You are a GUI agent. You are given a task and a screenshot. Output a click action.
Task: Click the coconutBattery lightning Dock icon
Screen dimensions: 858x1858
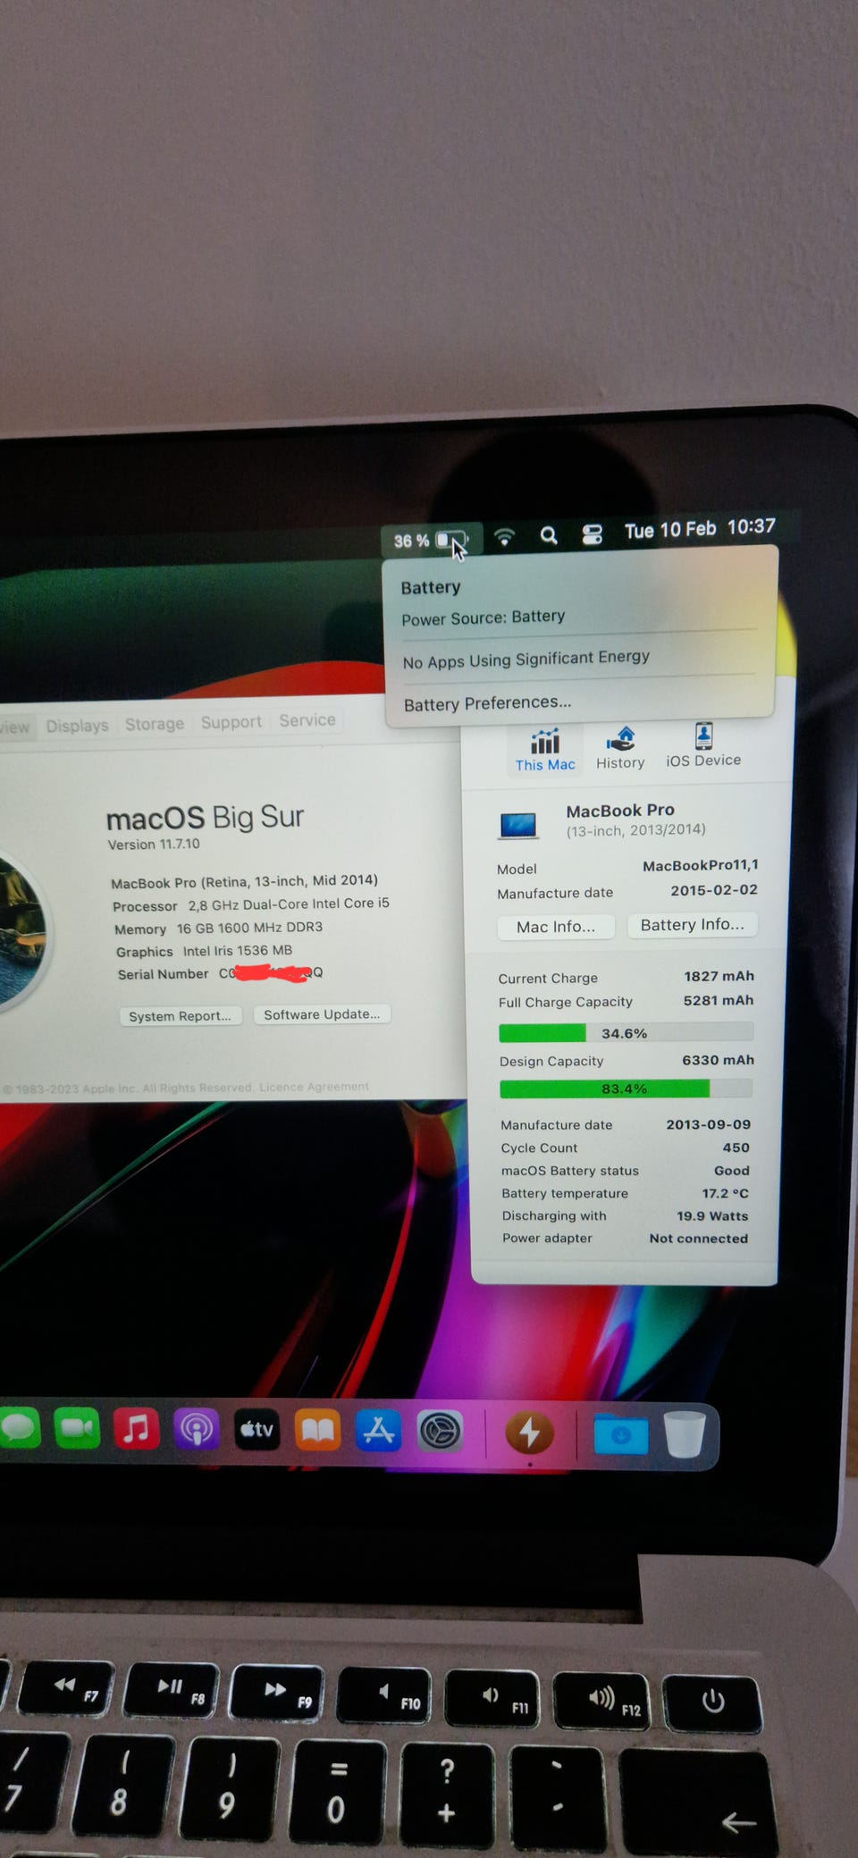[x=529, y=1433]
